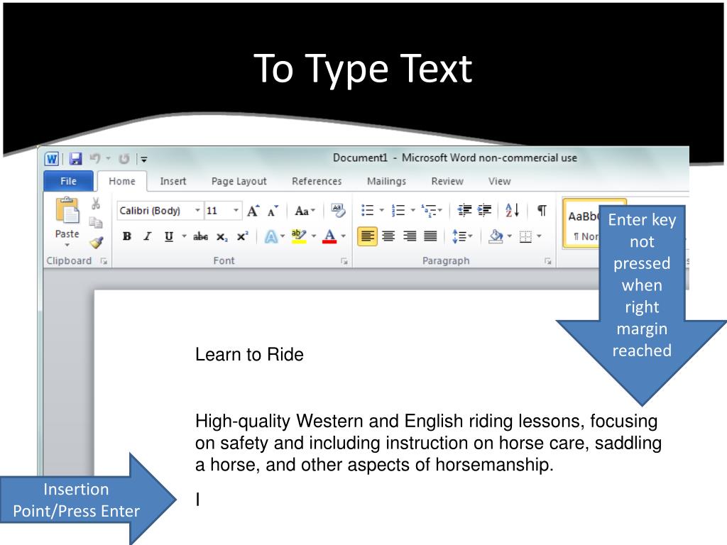Screen dimensions: 727x545
Task: Copy selection with the copy icon
Action: [96, 222]
